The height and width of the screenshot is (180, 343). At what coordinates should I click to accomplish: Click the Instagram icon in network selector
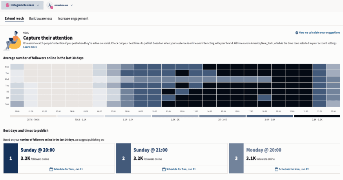click(7, 5)
